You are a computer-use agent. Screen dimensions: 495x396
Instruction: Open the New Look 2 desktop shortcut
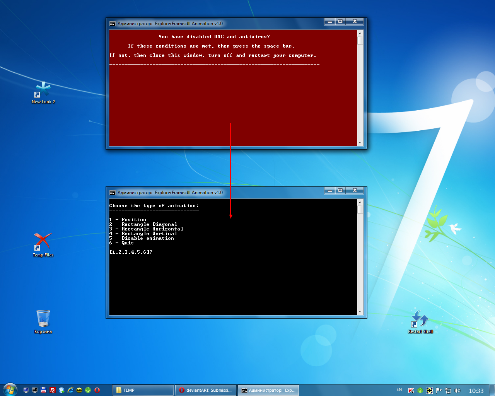[x=43, y=93]
